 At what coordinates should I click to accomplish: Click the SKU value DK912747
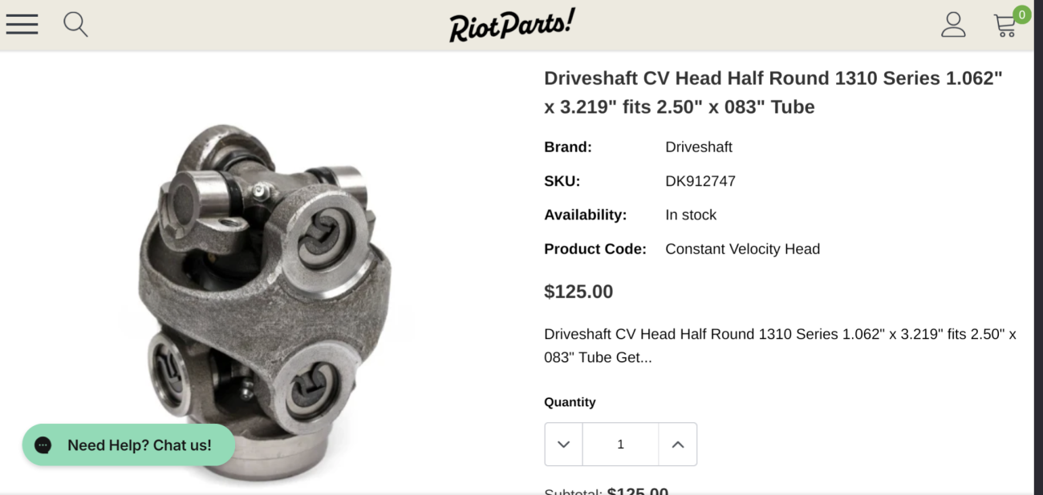click(x=700, y=181)
